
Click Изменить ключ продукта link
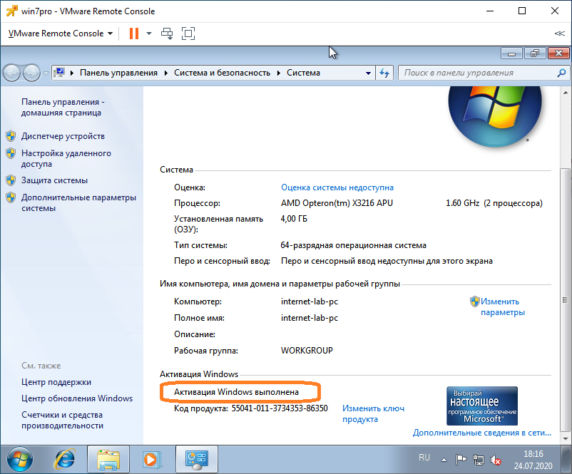point(373,413)
